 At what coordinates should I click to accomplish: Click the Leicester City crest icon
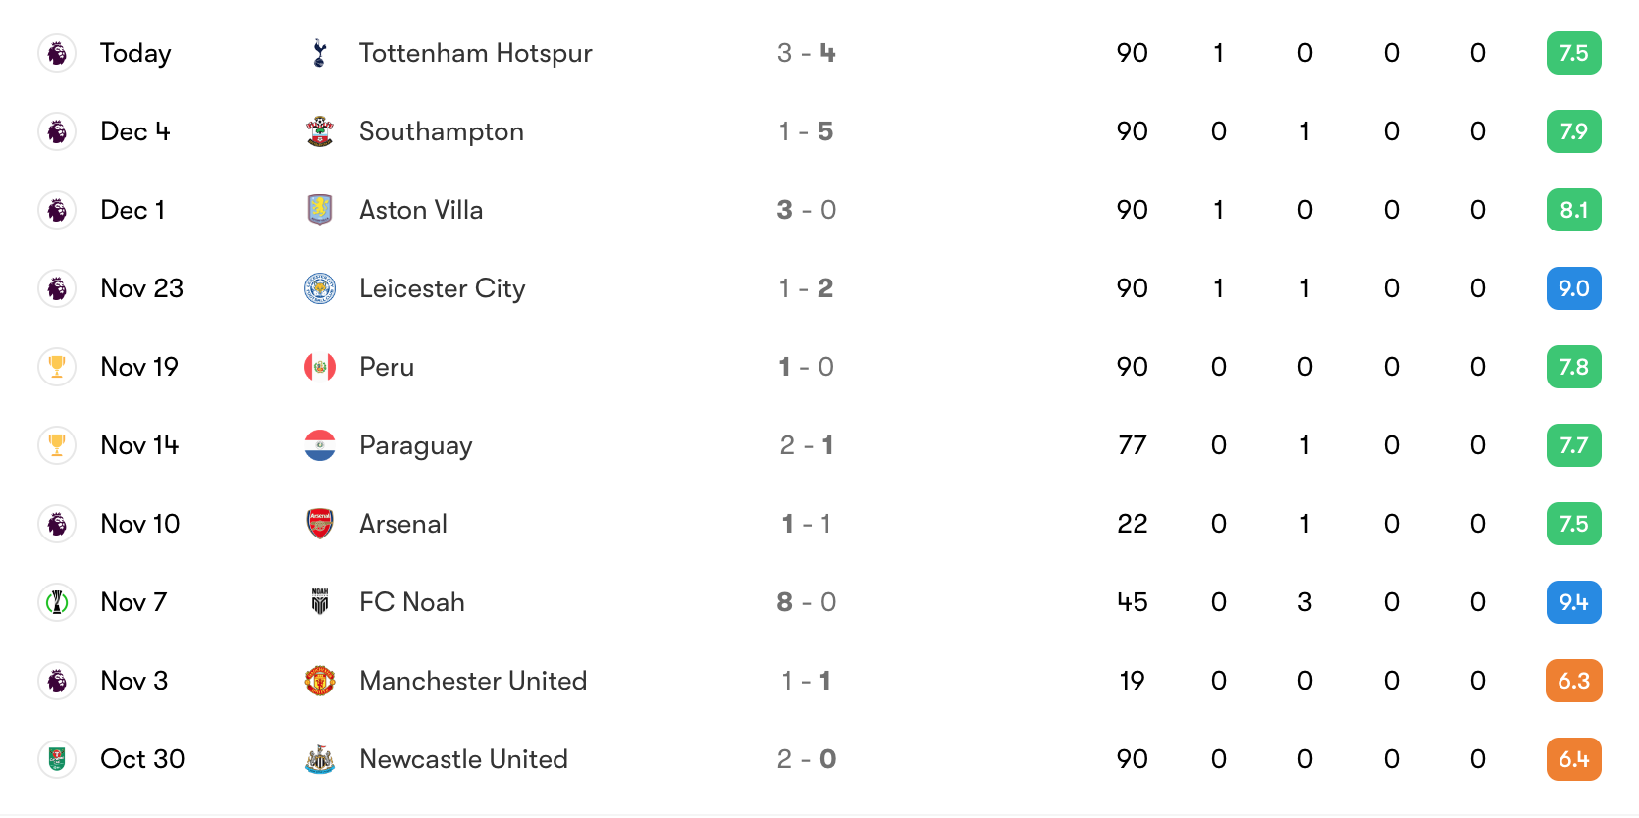pyautogui.click(x=319, y=288)
